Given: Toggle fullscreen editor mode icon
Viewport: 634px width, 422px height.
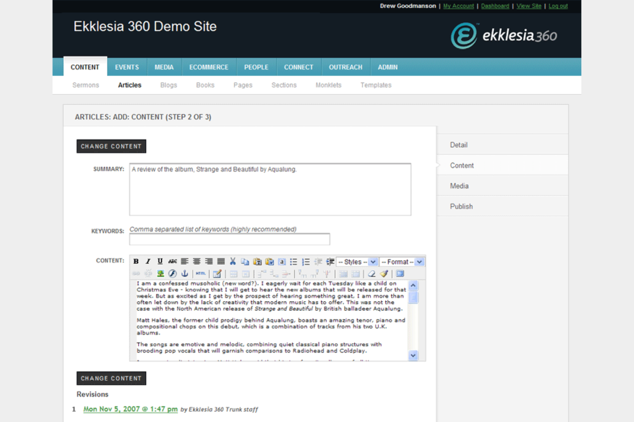Looking at the screenshot, I should click(400, 274).
